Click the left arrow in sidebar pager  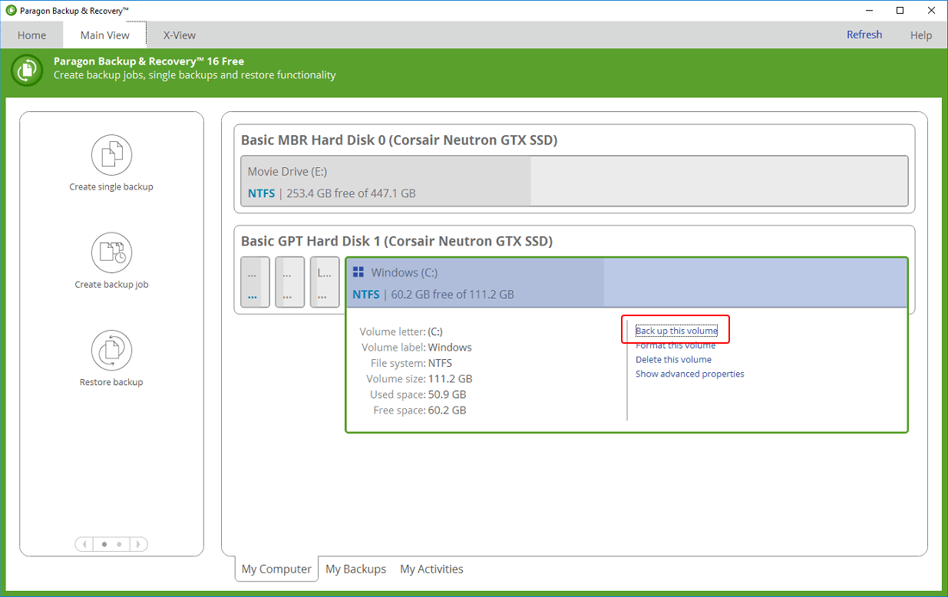(85, 544)
